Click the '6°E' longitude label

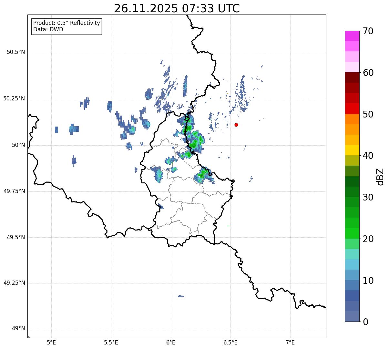point(171,342)
